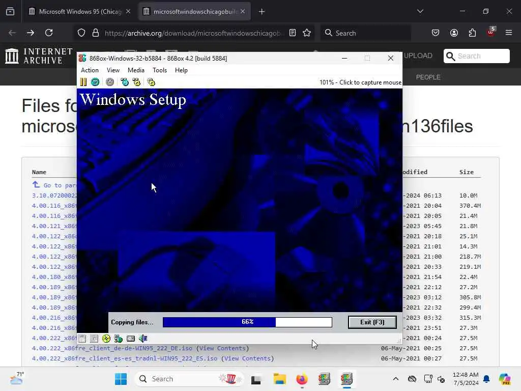The width and height of the screenshot is (521, 391).
Task: Click the hard reset toolbar icon in 86Box
Action: pyautogui.click(x=95, y=82)
